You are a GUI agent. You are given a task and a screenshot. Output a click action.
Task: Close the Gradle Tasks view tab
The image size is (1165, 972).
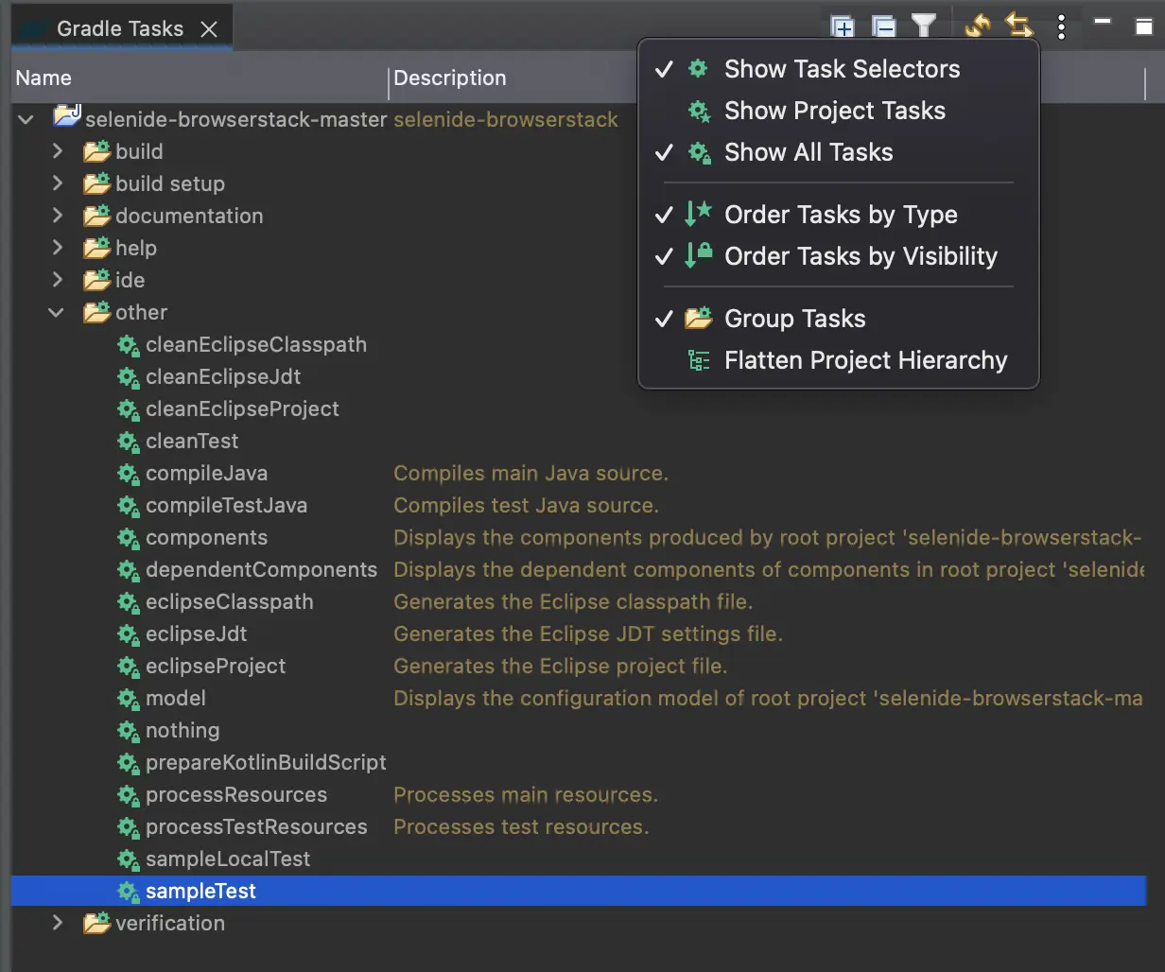209,29
